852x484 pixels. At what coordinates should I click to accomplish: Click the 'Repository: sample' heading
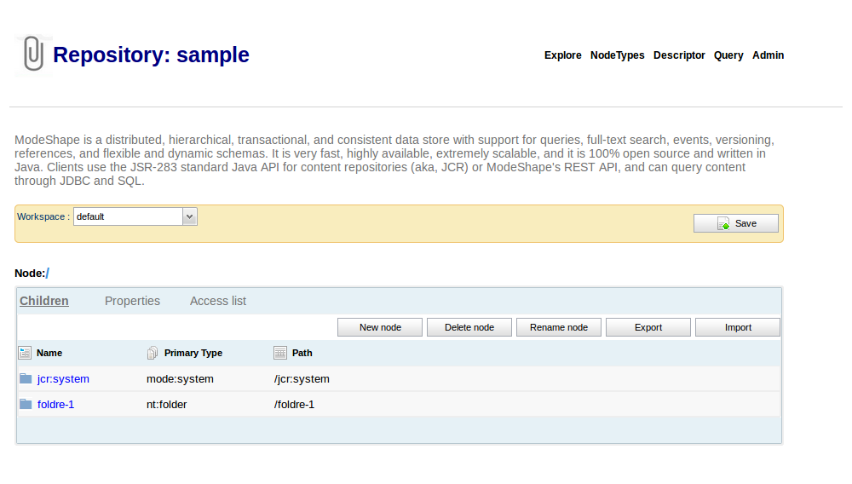pos(151,55)
